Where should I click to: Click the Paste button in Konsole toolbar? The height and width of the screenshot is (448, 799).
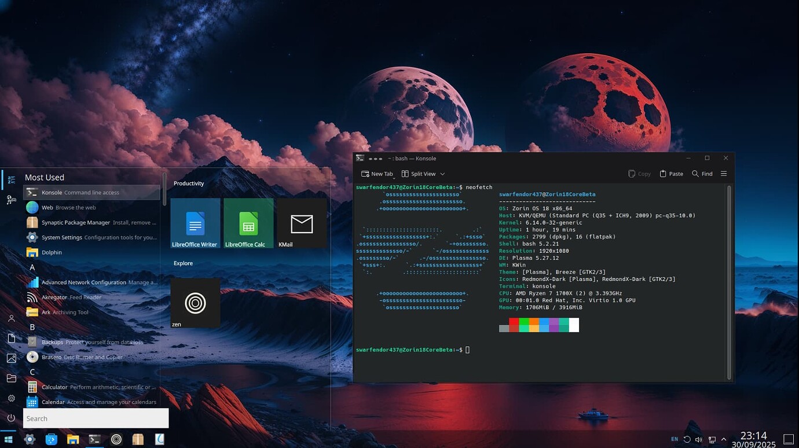tap(671, 174)
